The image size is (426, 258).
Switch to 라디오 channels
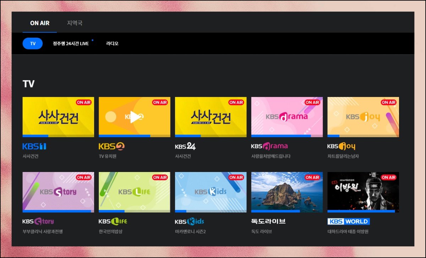(112, 43)
